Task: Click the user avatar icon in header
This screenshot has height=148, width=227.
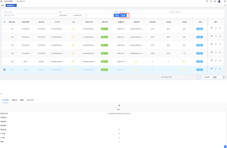Action: tap(219, 1)
